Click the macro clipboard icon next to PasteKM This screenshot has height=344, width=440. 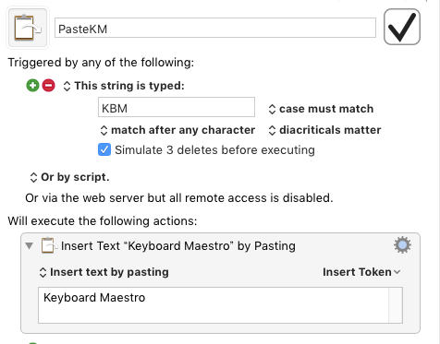point(28,28)
